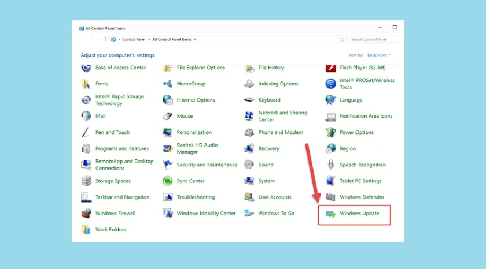This screenshot has height=269, width=486.
Task: Click the Intel PROSet/Wireless Tools icon
Action: click(x=331, y=84)
